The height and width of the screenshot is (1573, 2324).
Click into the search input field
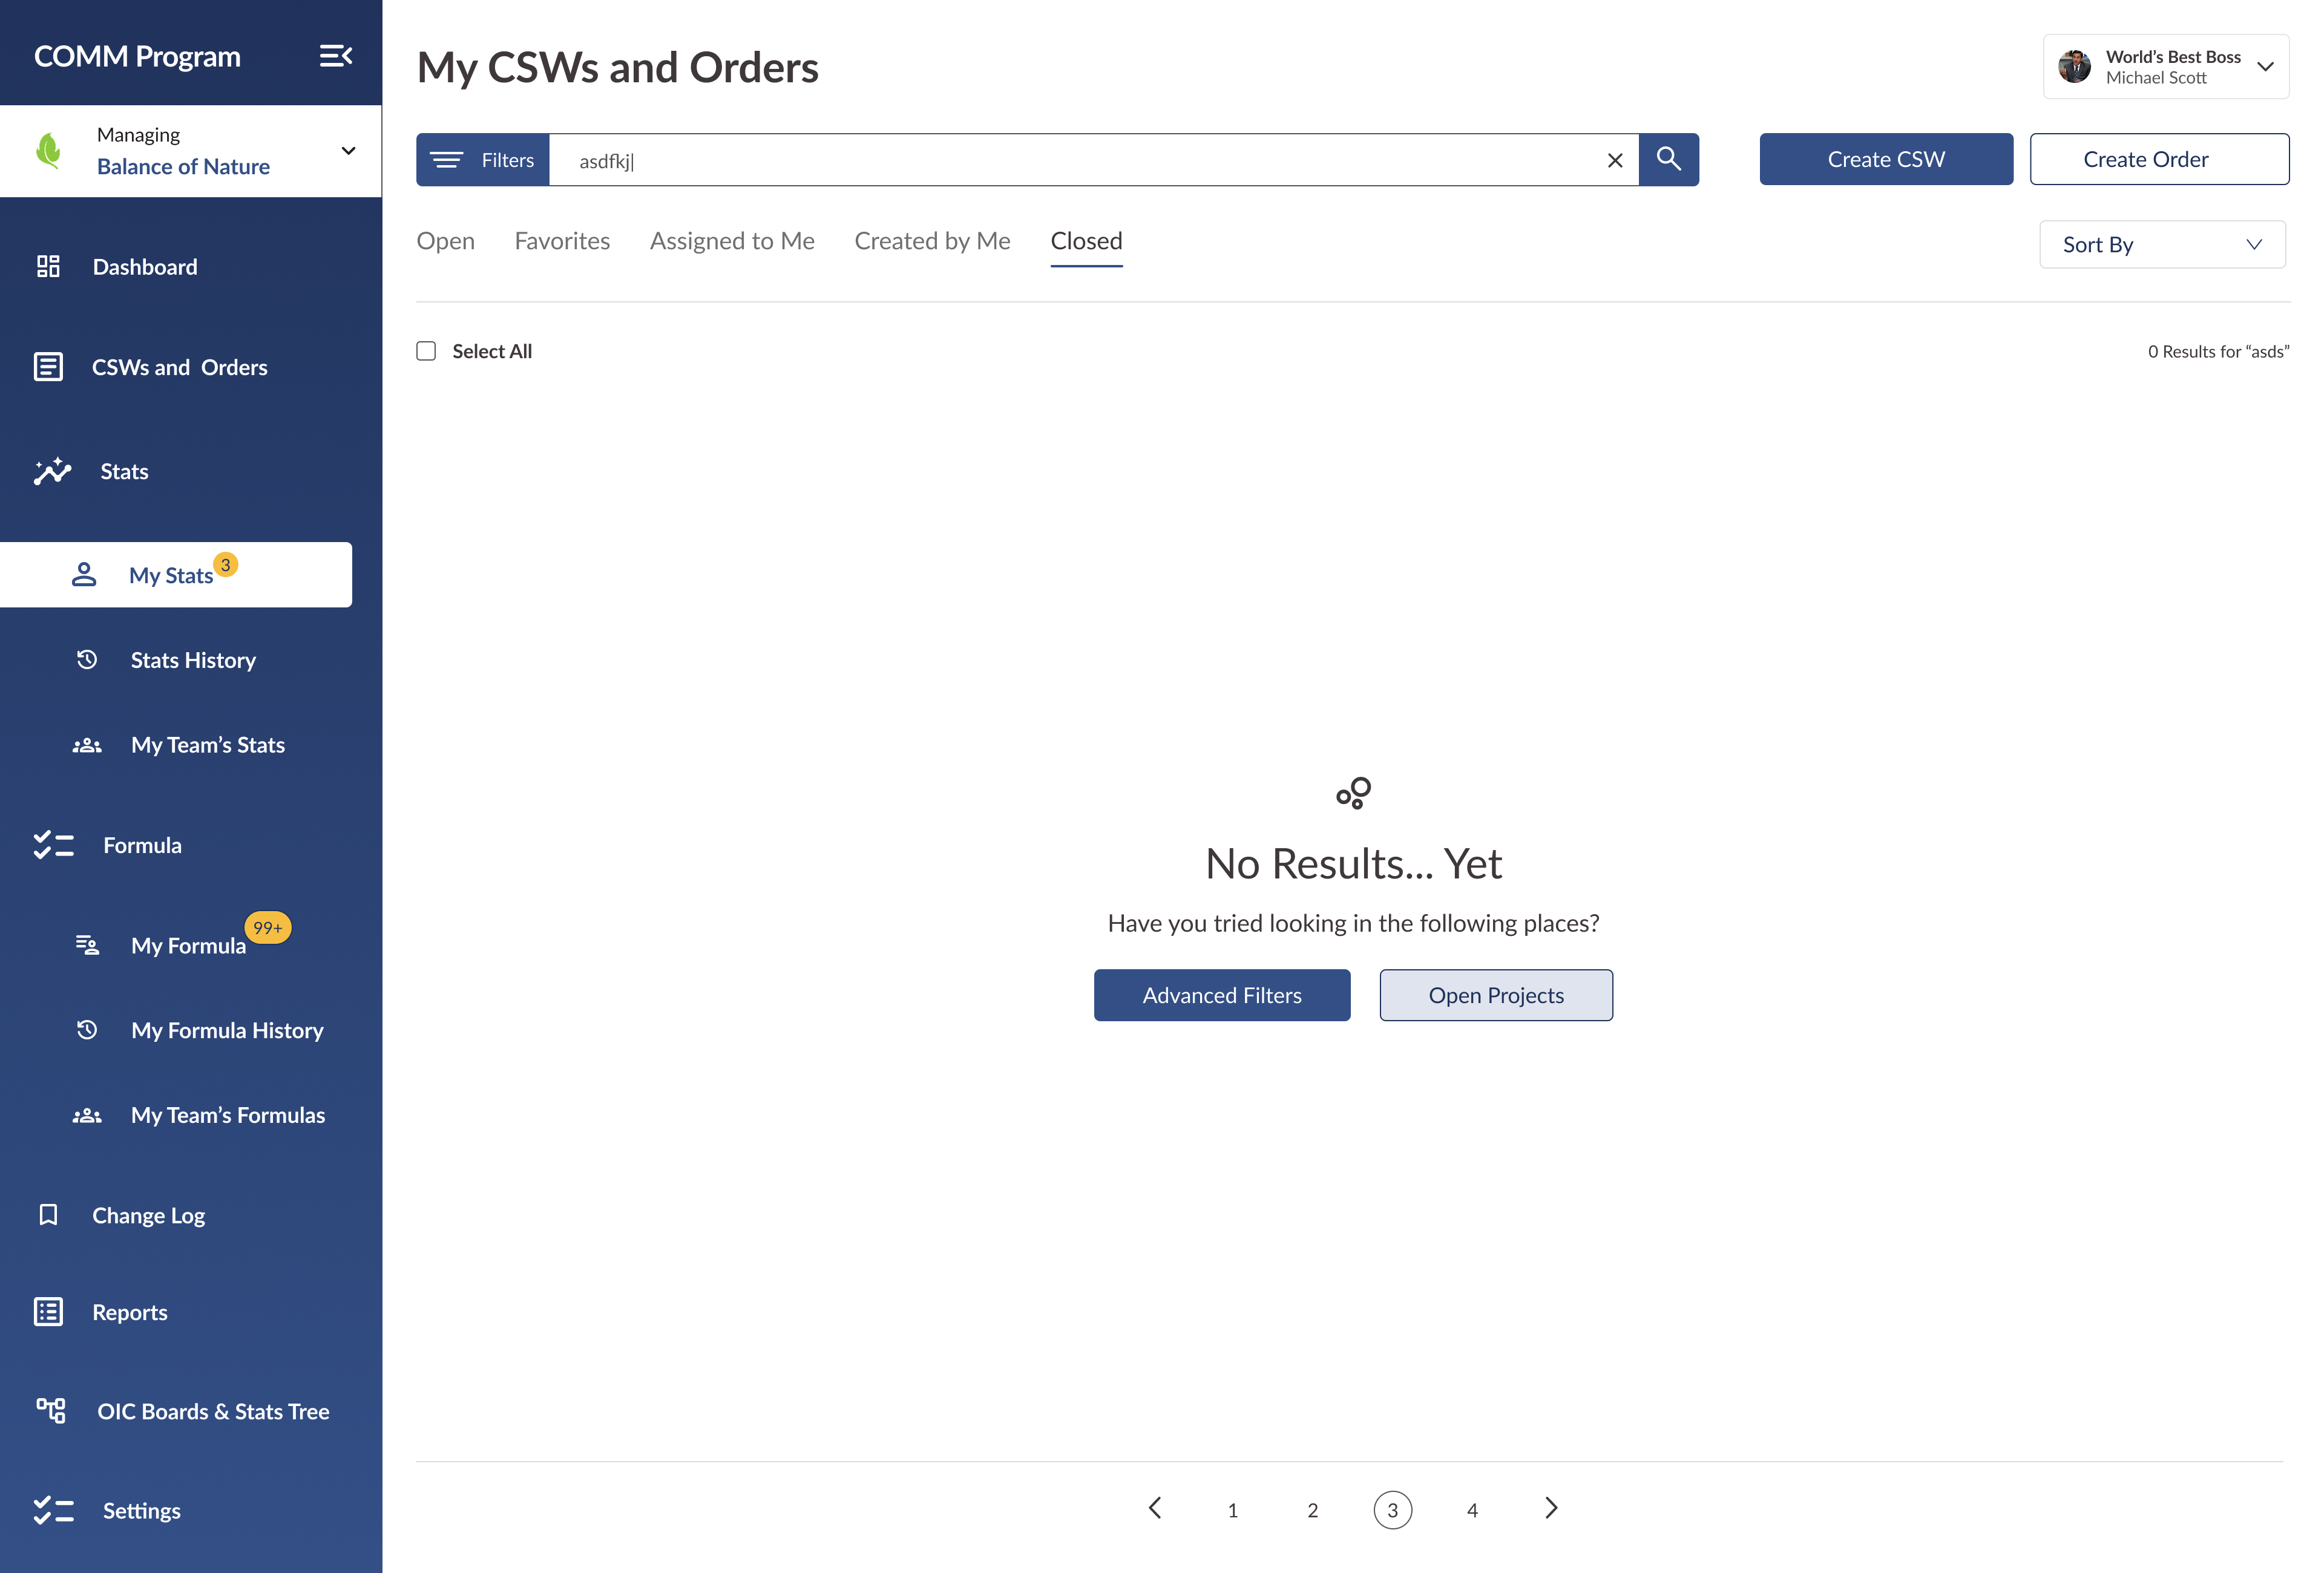click(x=1080, y=160)
